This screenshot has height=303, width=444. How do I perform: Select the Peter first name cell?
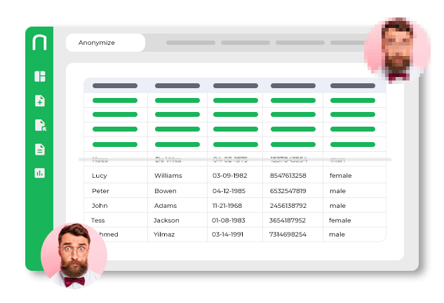[x=116, y=191]
